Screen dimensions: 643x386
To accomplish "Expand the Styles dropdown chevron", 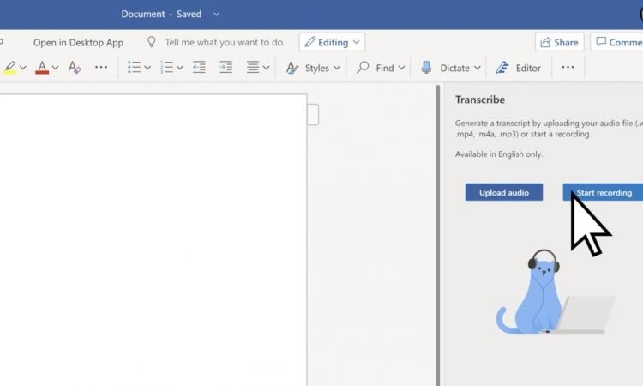I will pyautogui.click(x=337, y=68).
